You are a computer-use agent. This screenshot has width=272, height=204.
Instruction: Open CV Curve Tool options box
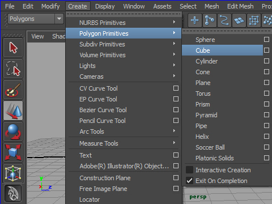176,88
